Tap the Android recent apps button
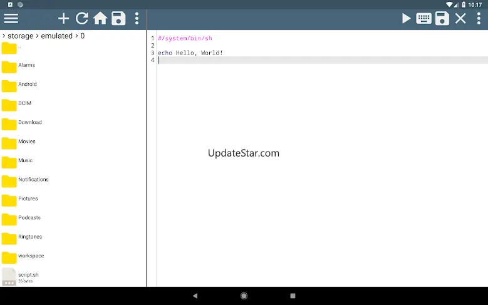 [293, 296]
